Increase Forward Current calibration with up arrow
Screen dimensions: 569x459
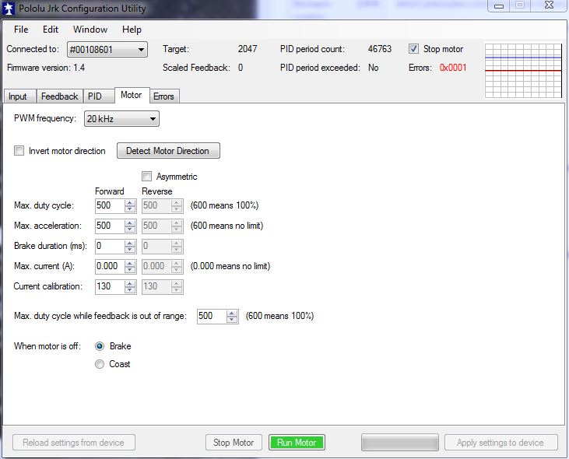pos(130,284)
